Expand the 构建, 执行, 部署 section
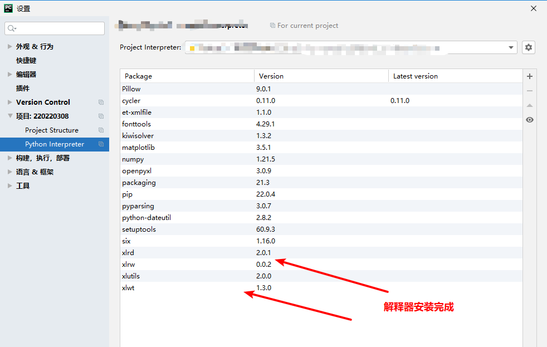Screen dimensions: 547x347 click(x=9, y=158)
